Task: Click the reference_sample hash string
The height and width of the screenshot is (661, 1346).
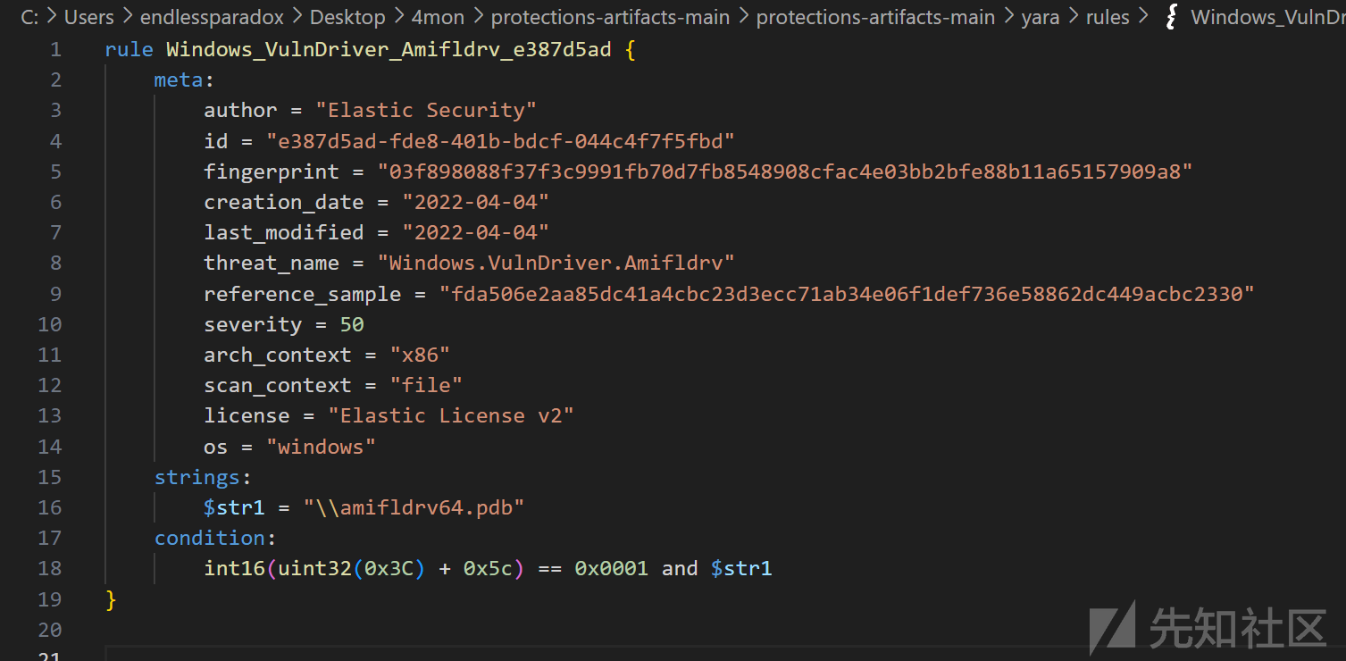Action: click(847, 294)
